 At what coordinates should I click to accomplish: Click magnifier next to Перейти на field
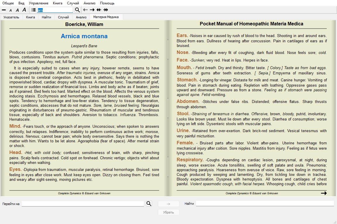(x=149, y=204)
